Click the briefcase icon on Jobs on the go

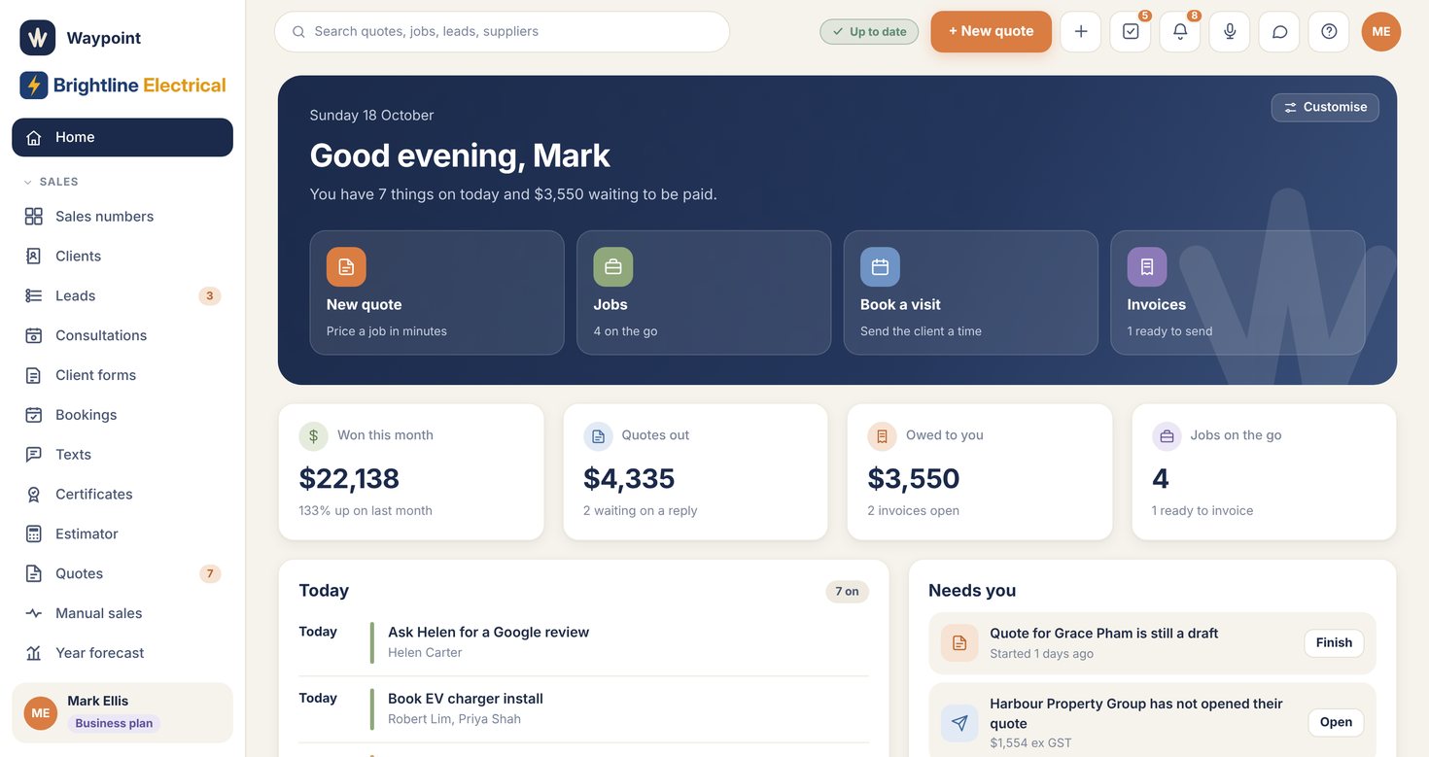1167,436
